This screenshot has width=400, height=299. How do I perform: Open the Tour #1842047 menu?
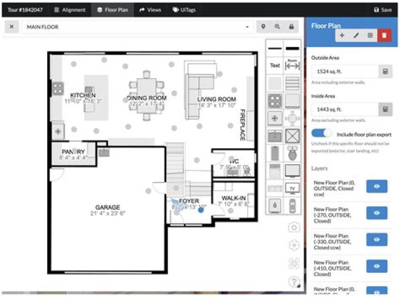coord(25,10)
